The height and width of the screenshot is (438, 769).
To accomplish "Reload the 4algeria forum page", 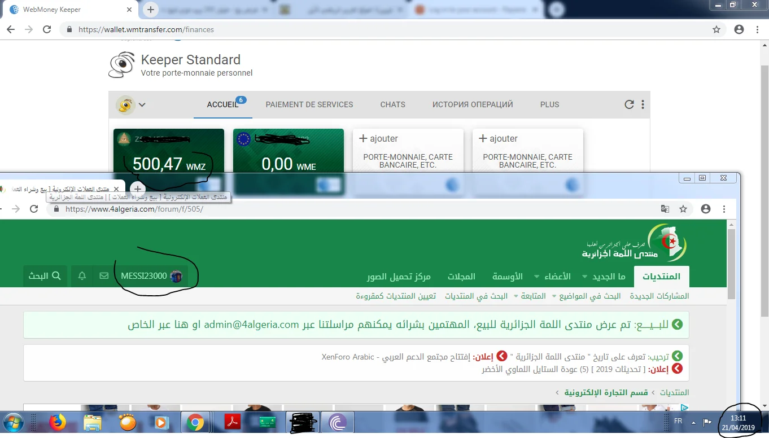I will (34, 209).
